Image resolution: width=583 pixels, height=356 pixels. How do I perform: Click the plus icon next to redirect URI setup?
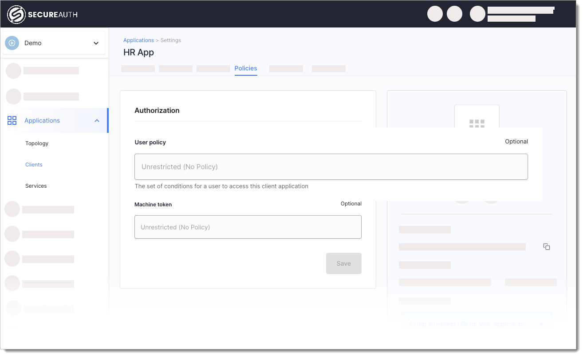(x=541, y=324)
